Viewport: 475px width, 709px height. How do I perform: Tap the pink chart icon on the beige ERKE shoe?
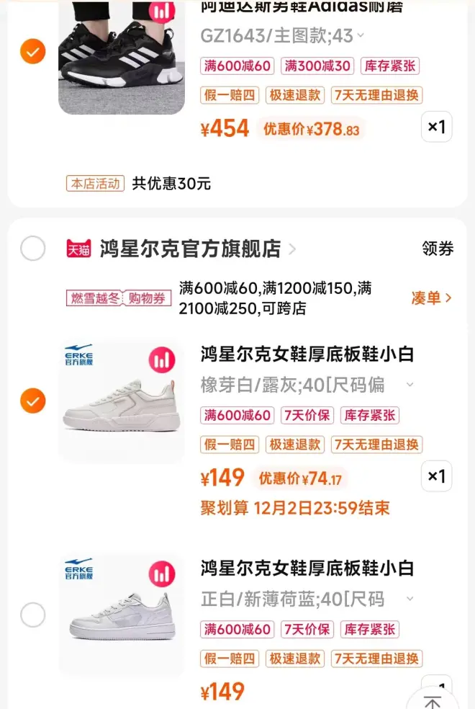pos(162,360)
